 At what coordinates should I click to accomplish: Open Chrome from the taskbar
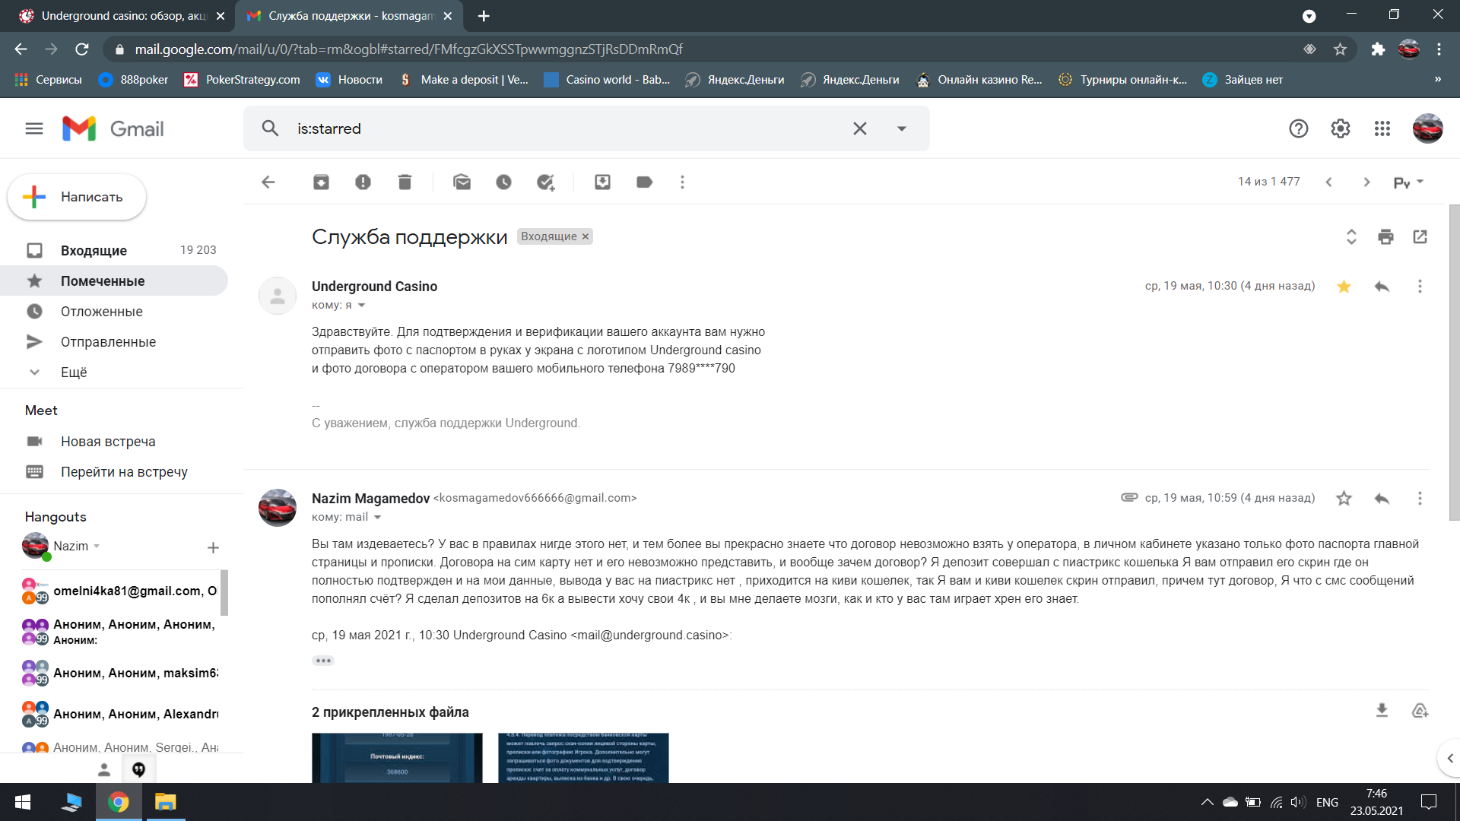[118, 802]
